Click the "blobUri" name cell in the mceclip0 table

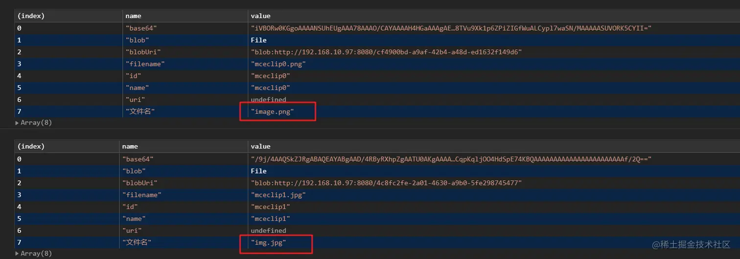click(x=143, y=52)
